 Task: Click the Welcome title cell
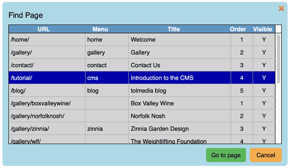(143, 40)
